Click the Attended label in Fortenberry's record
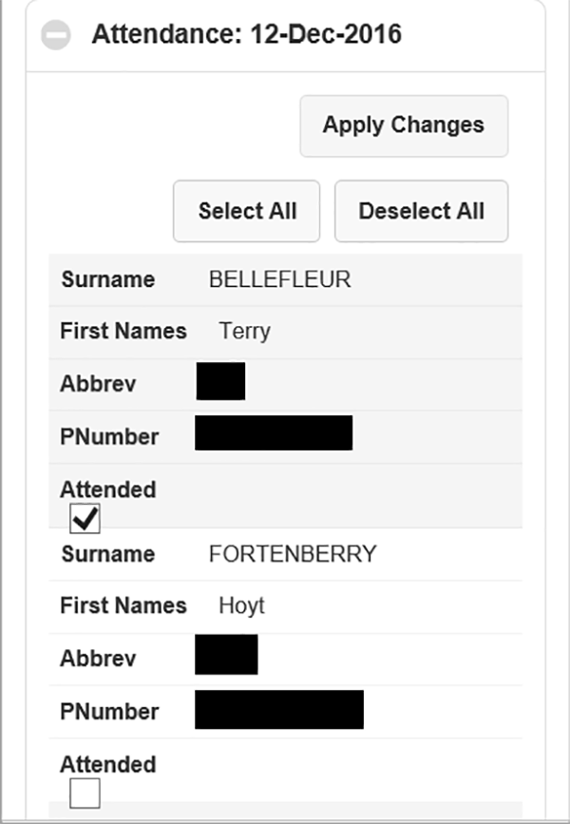This screenshot has width=570, height=824. (x=108, y=765)
